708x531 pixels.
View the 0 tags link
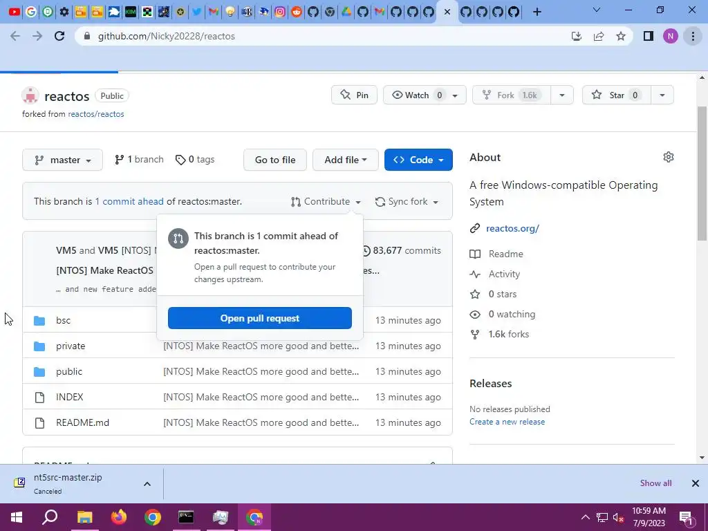point(195,160)
